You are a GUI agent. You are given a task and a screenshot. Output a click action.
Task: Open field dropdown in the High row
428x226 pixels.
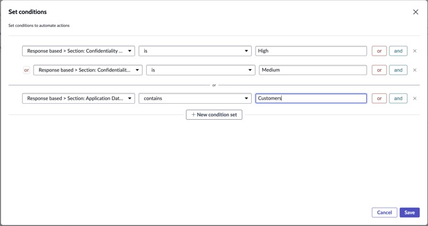click(78, 51)
